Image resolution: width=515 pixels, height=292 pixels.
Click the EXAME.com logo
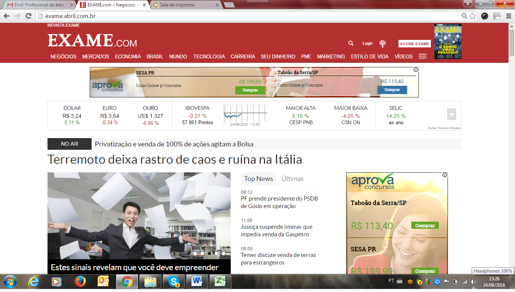92,41
